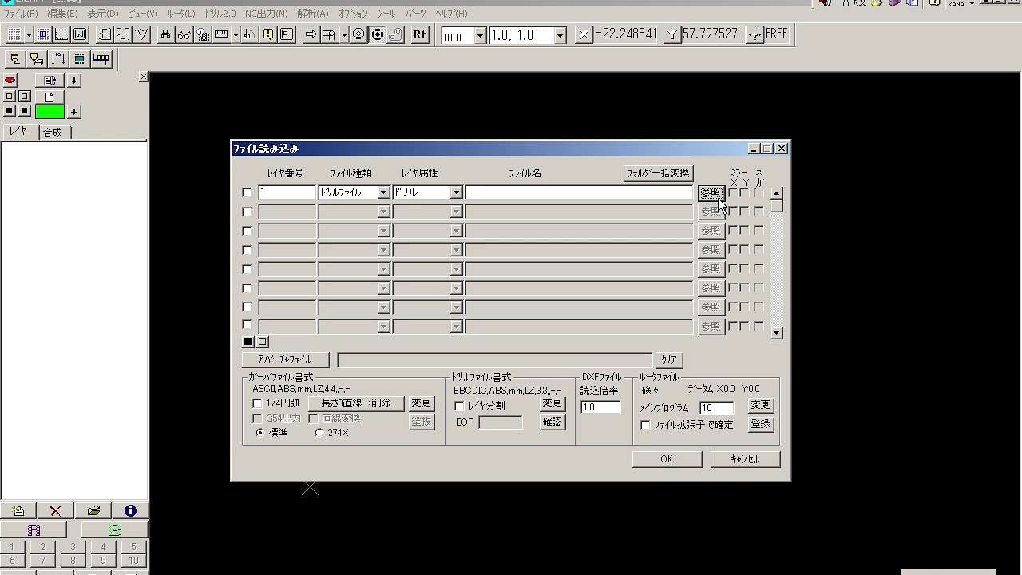Viewport: 1022px width, 575px height.
Task: Click the X coordinate icon in toolbar
Action: pos(584,34)
